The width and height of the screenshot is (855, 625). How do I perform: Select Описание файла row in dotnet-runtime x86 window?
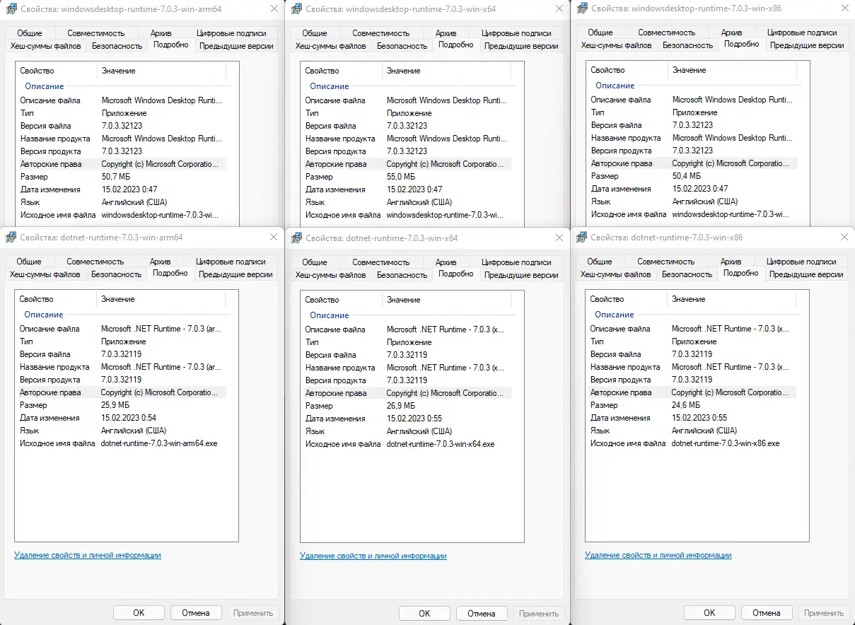point(692,329)
